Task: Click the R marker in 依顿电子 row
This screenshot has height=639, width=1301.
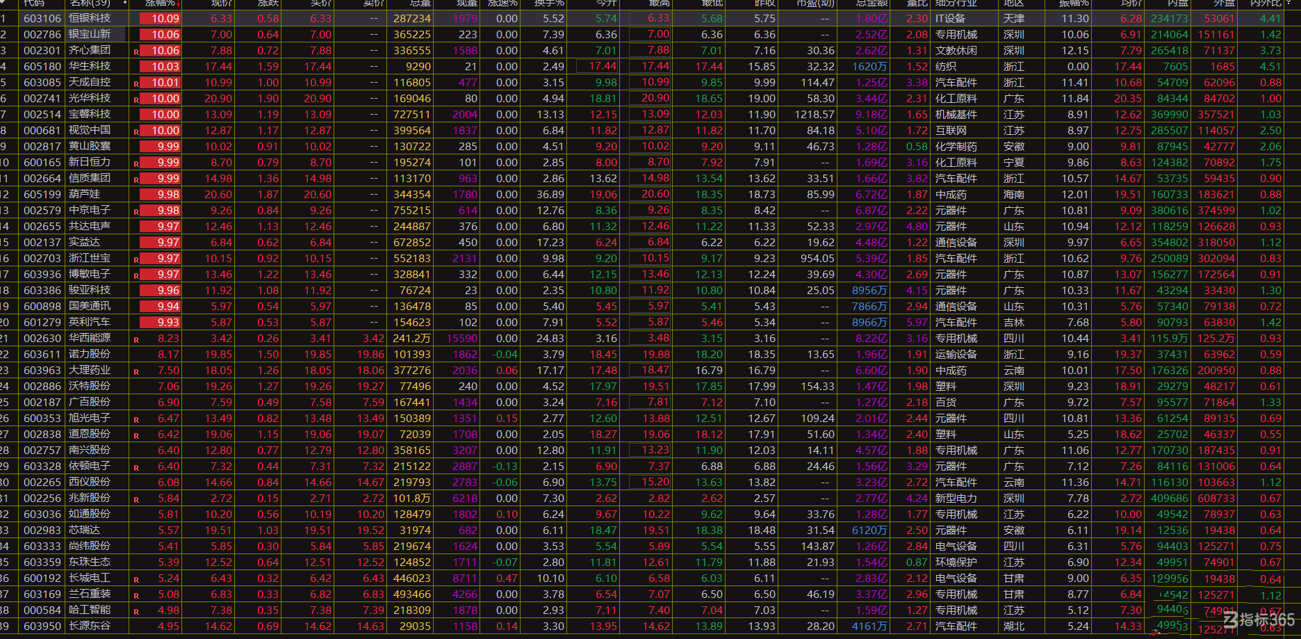Action: tap(136, 467)
